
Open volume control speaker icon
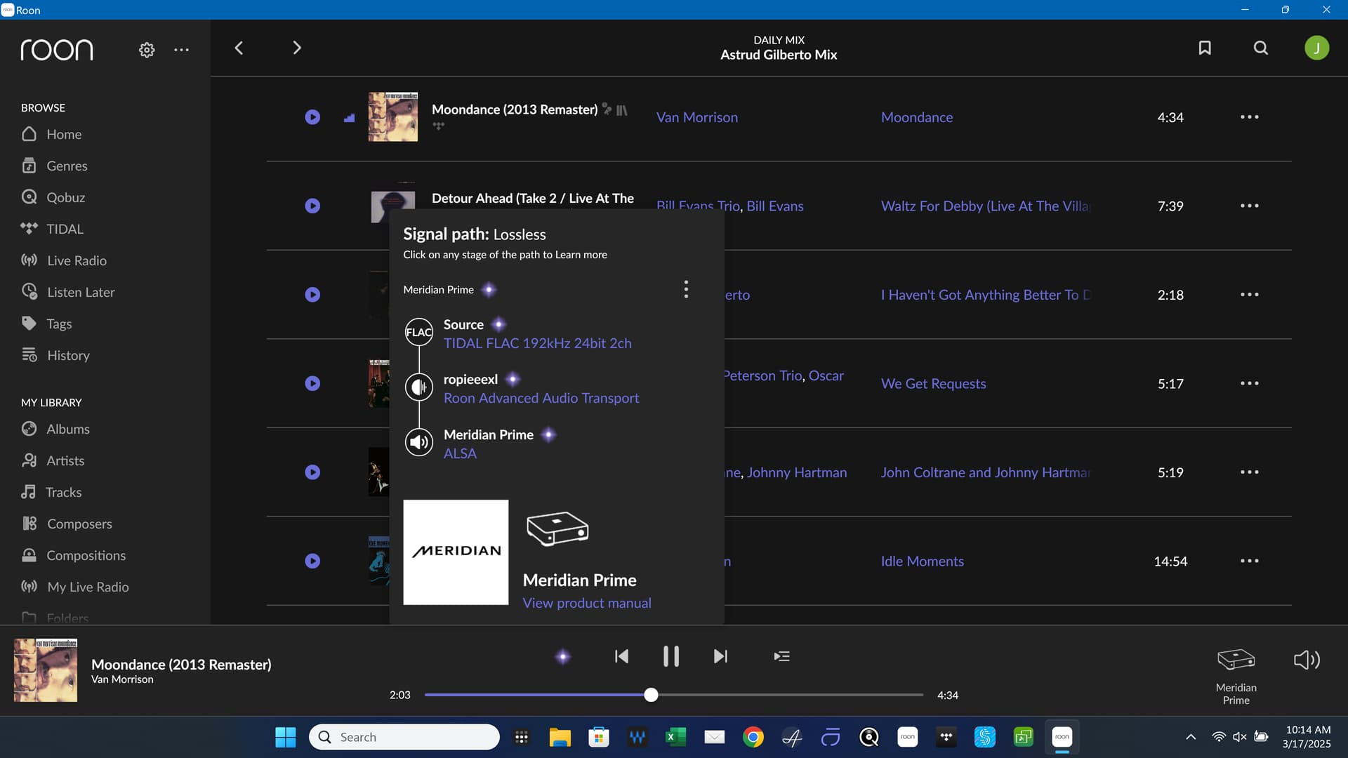point(1307,660)
